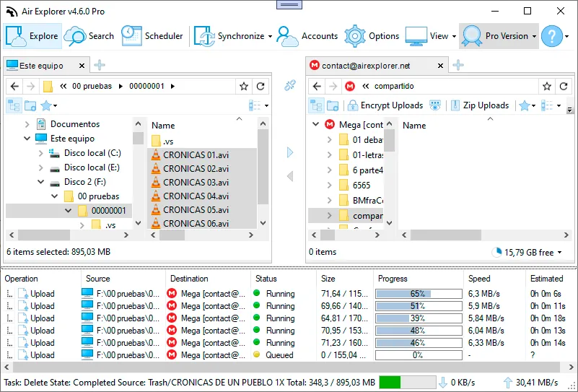The height and width of the screenshot is (392, 578).
Task: Click the Synchronize button
Action: coord(229,36)
